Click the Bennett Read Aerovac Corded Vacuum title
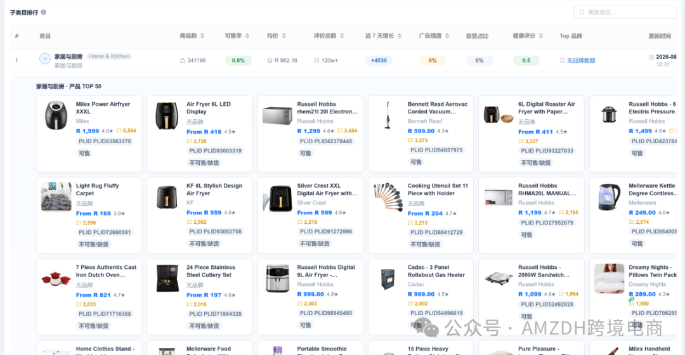Image resolution: width=685 pixels, height=355 pixels. [437, 108]
